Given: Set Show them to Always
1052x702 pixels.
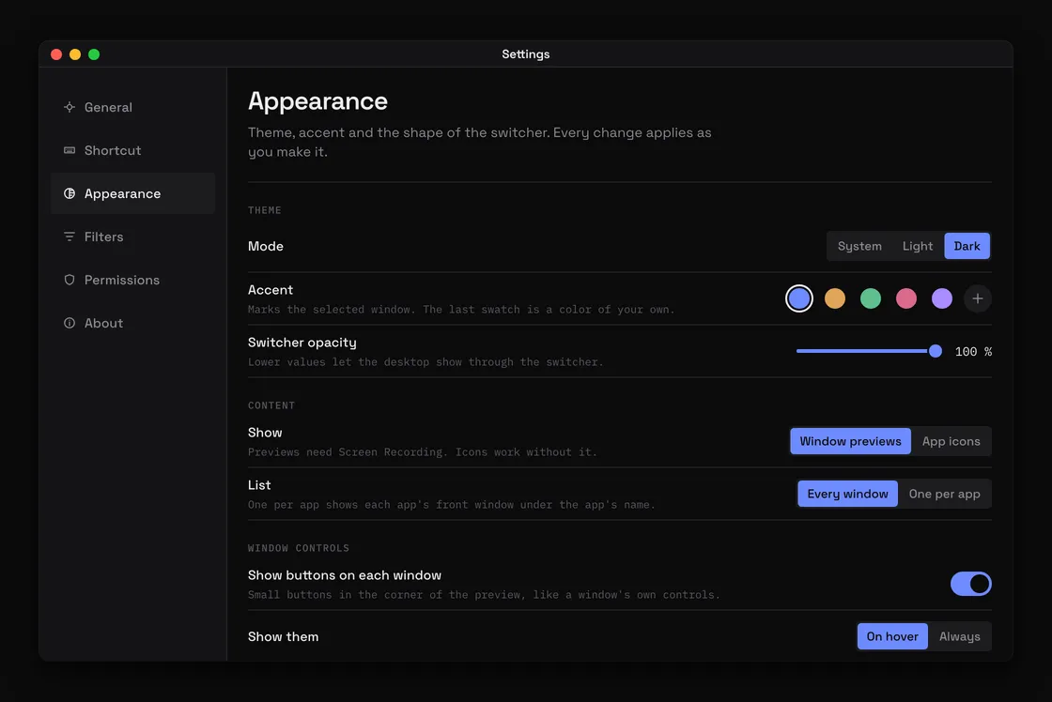Looking at the screenshot, I should [959, 636].
